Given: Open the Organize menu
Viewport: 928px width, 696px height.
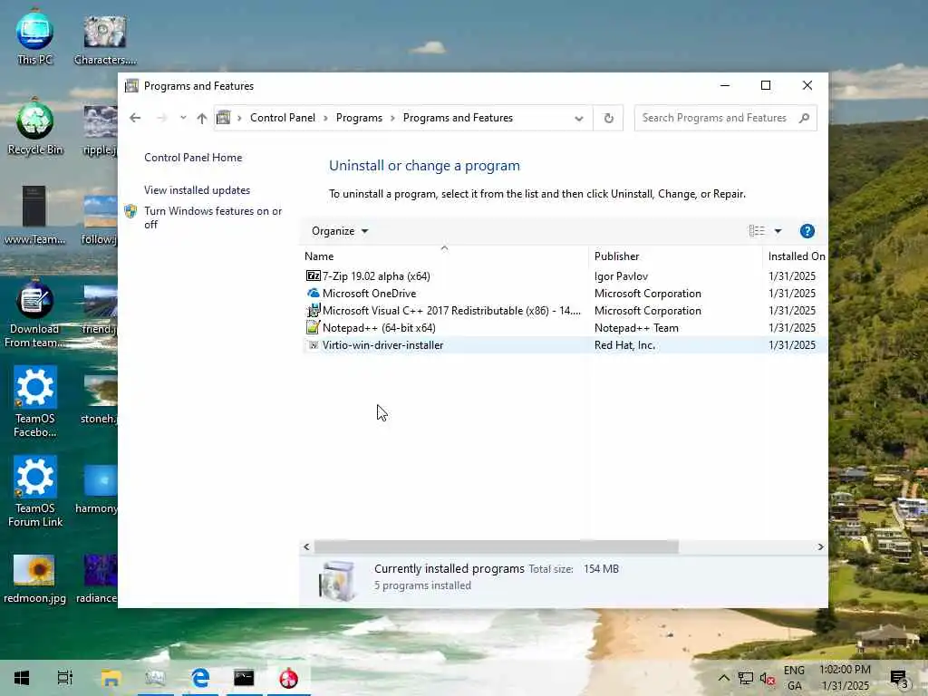Looking at the screenshot, I should point(340,231).
